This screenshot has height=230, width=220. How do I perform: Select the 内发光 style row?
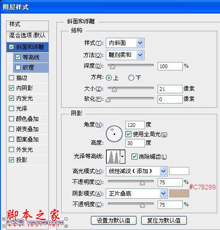pos(27,98)
